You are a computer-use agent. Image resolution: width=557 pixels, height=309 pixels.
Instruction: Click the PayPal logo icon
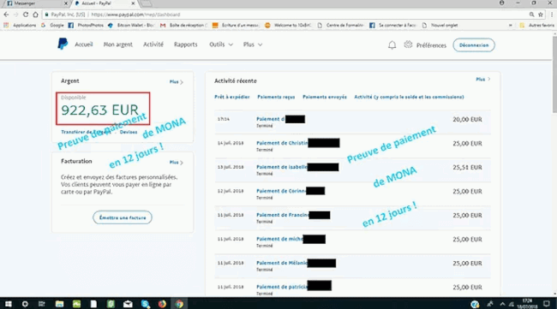(x=63, y=44)
